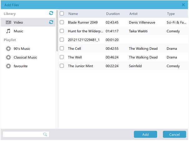Click the magnifier search icon

[x=45, y=134]
